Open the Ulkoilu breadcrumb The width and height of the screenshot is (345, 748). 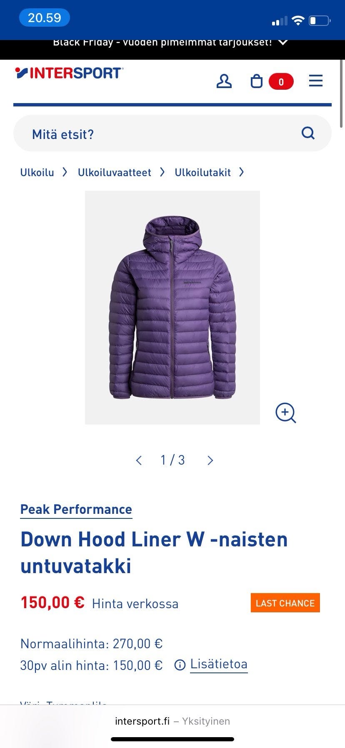pyautogui.click(x=37, y=172)
